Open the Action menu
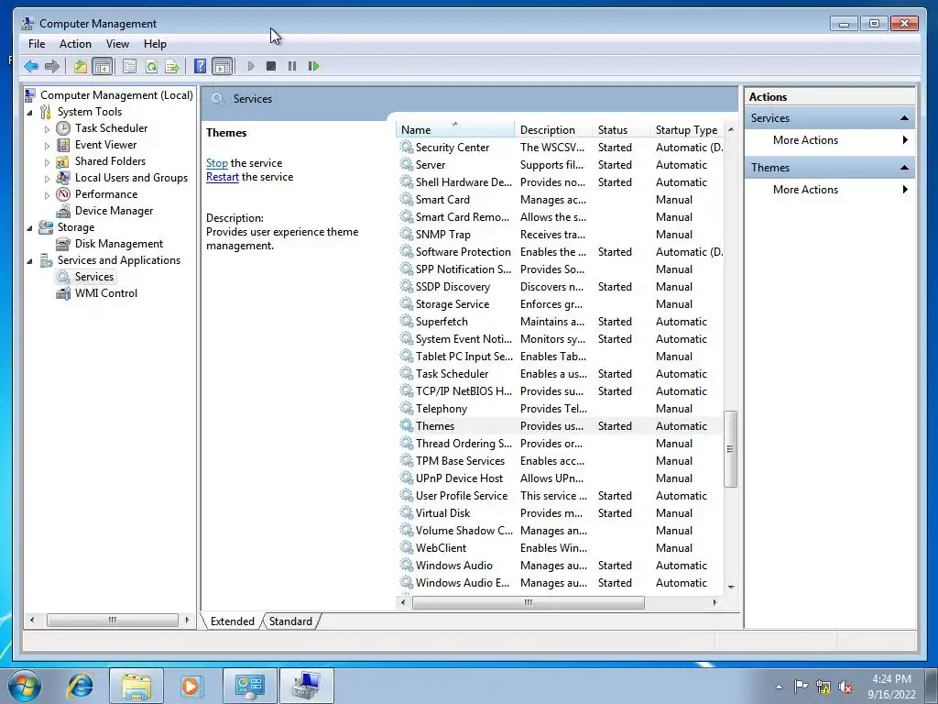 [x=75, y=44]
